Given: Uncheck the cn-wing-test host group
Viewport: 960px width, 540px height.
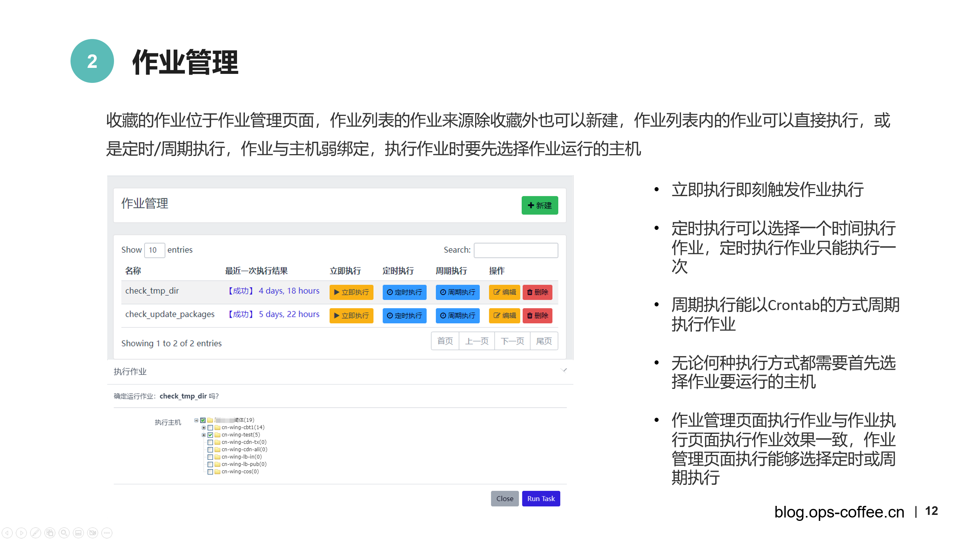Looking at the screenshot, I should coord(210,435).
